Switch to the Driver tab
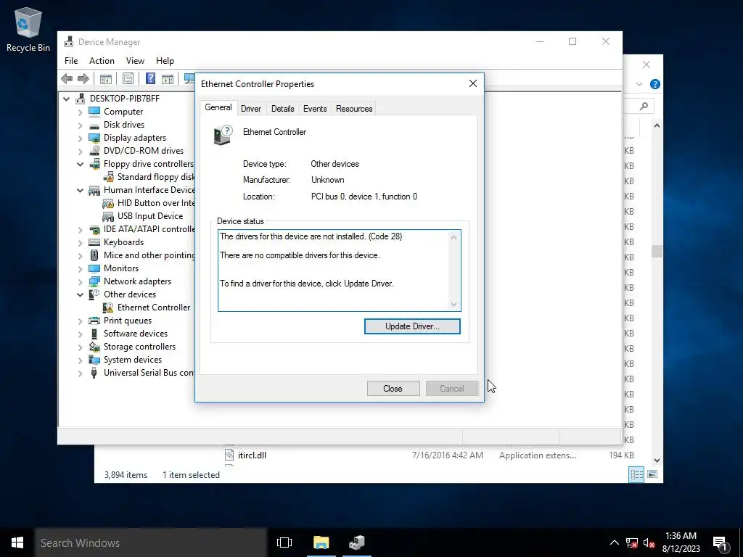 pyautogui.click(x=250, y=109)
